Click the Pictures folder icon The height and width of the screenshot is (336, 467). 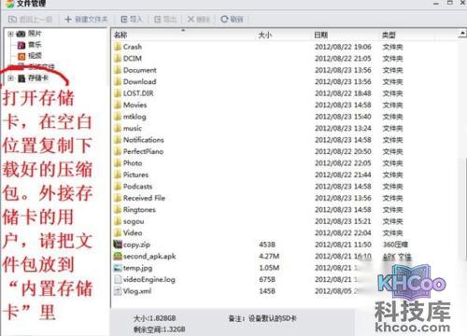click(x=118, y=175)
